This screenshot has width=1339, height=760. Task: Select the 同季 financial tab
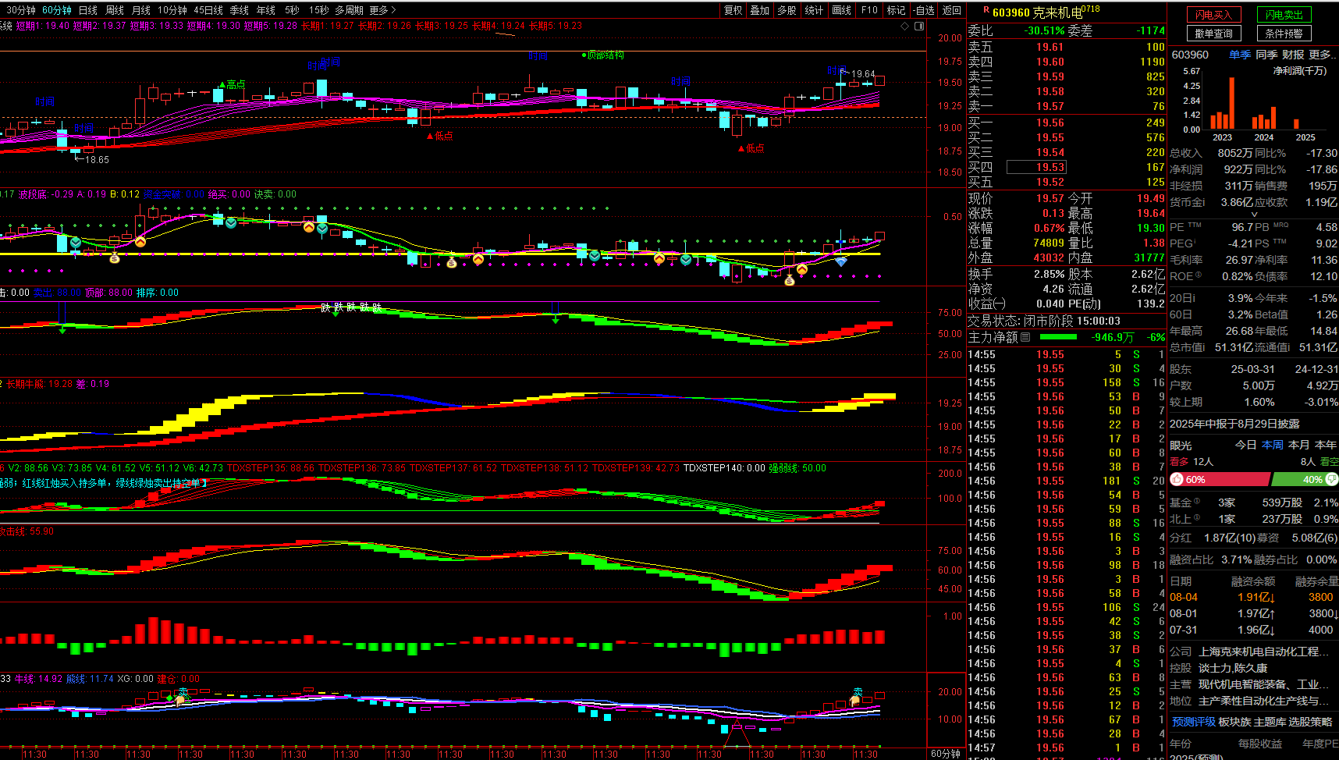[x=1266, y=55]
